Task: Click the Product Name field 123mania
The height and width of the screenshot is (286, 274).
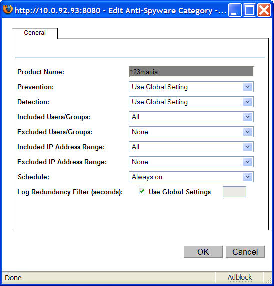Action: [191, 72]
